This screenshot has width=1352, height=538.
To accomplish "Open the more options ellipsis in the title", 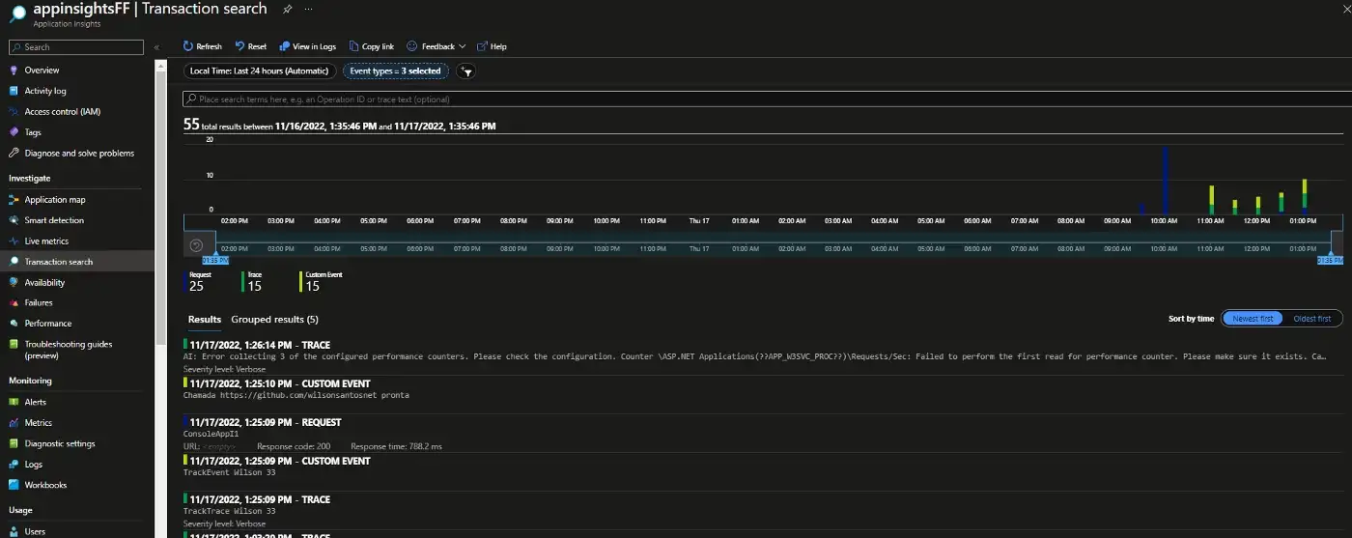I will [308, 9].
